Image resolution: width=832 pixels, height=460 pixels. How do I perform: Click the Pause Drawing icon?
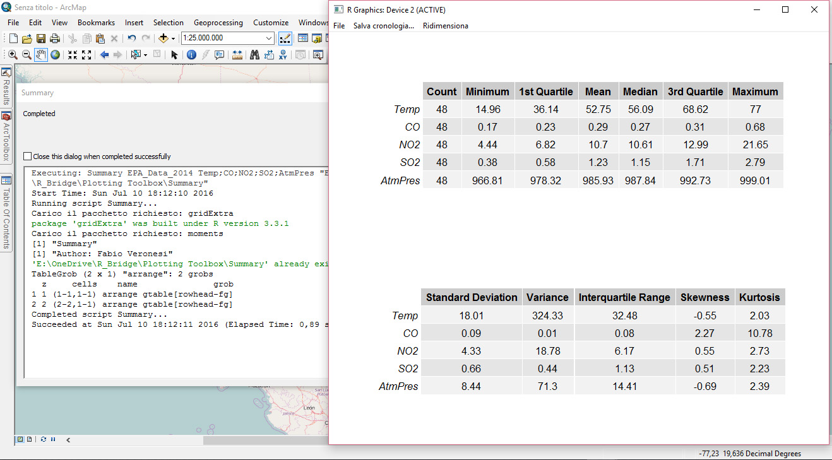pyautogui.click(x=52, y=439)
